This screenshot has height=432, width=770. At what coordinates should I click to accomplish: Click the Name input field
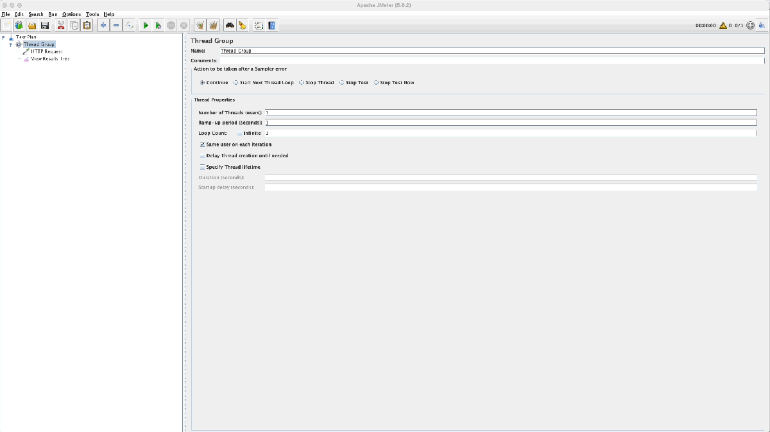click(x=492, y=50)
